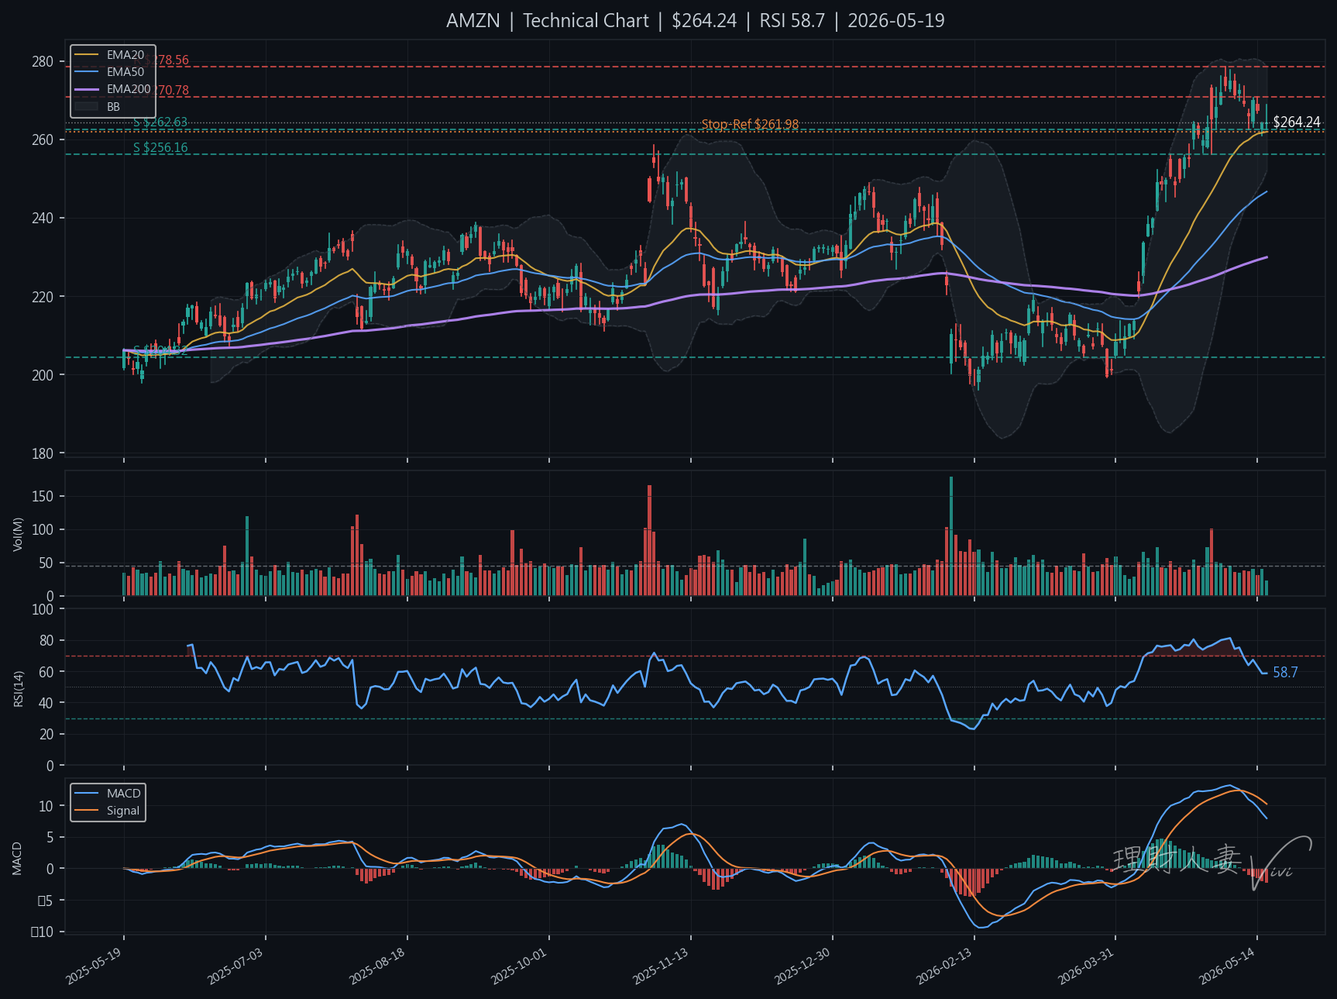Click the 150 volume axis label
Screen dimensions: 1337x999
tap(43, 496)
